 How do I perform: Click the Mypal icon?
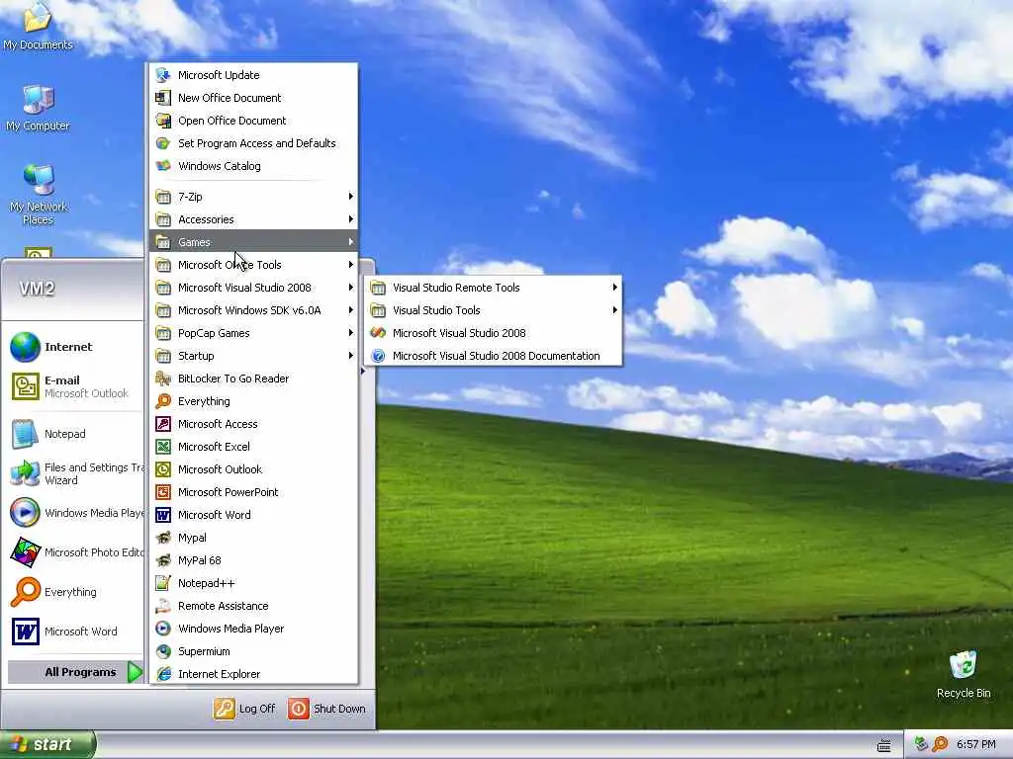(x=163, y=538)
